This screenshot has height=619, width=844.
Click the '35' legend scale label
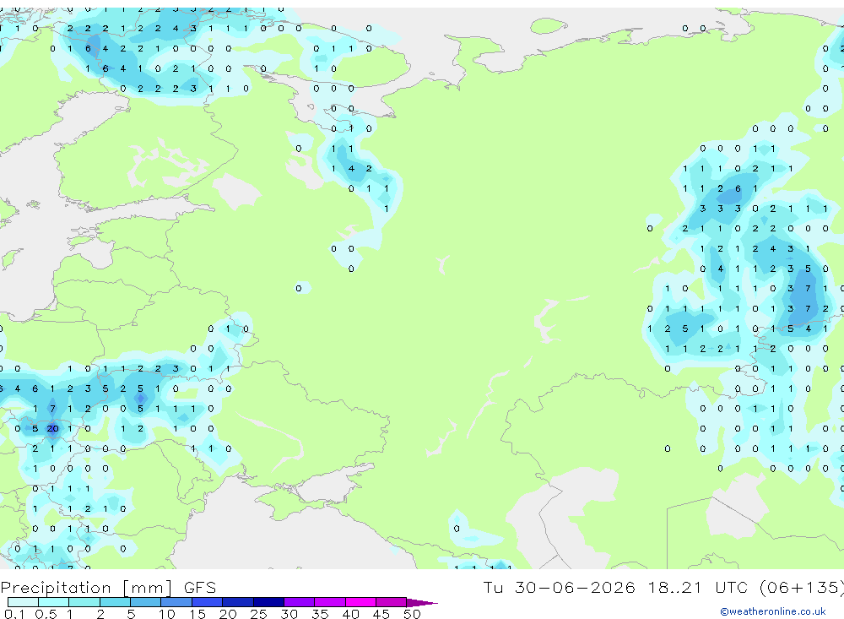pos(320,614)
